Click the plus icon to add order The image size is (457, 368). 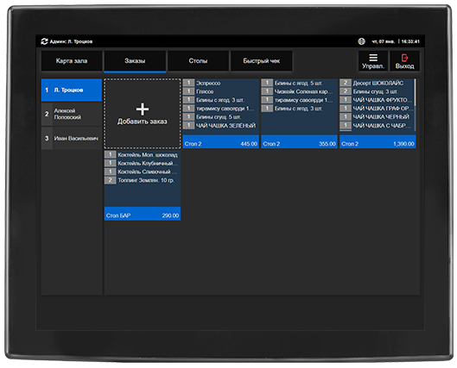pos(143,109)
